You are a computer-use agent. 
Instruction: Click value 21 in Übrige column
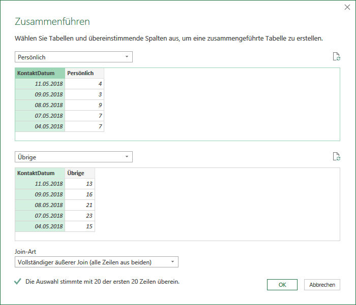pyautogui.click(x=80, y=205)
